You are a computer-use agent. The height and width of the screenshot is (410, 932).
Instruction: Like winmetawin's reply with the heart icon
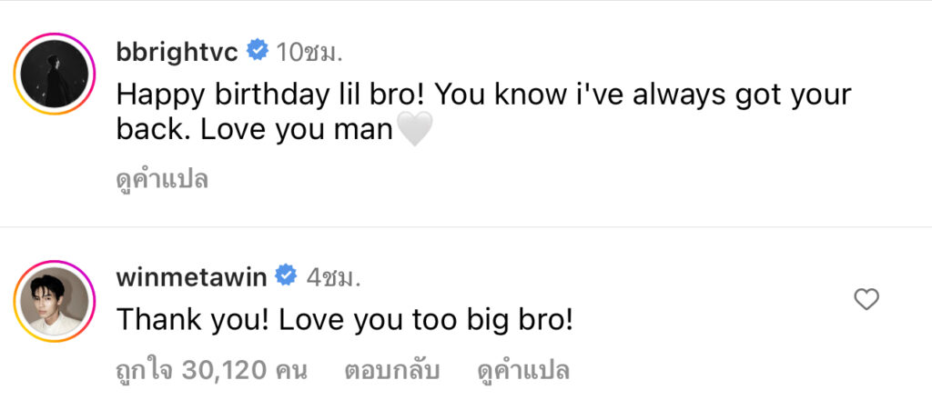click(x=866, y=299)
